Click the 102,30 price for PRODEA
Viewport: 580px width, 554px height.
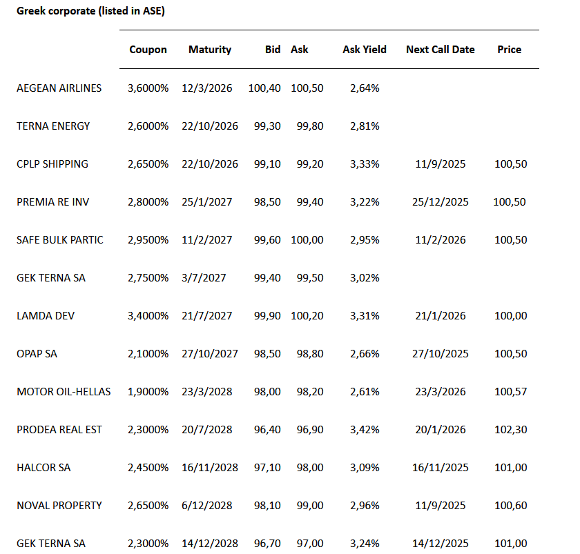point(511,430)
